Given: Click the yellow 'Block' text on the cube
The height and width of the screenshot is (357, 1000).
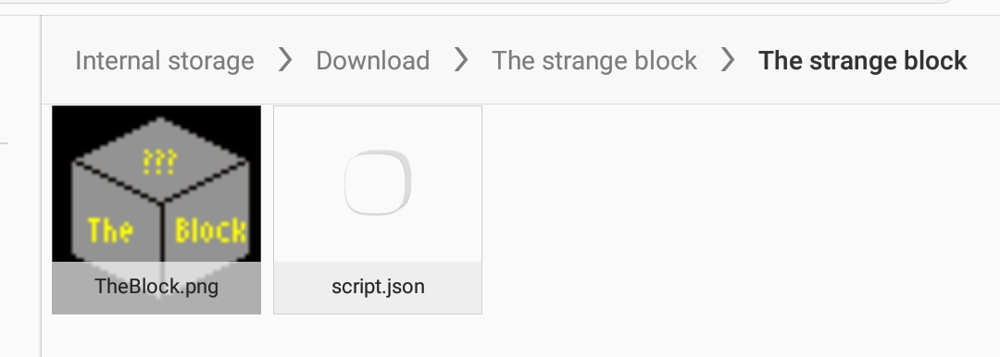Looking at the screenshot, I should [x=211, y=230].
